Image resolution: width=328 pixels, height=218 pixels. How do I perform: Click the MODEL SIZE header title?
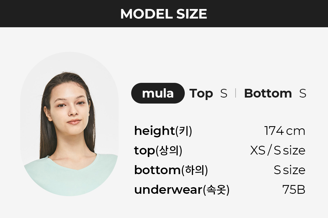[x=164, y=14]
